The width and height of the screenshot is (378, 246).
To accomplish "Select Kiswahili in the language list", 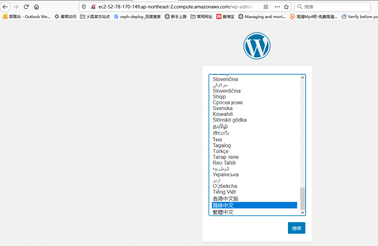I will [x=255, y=114].
